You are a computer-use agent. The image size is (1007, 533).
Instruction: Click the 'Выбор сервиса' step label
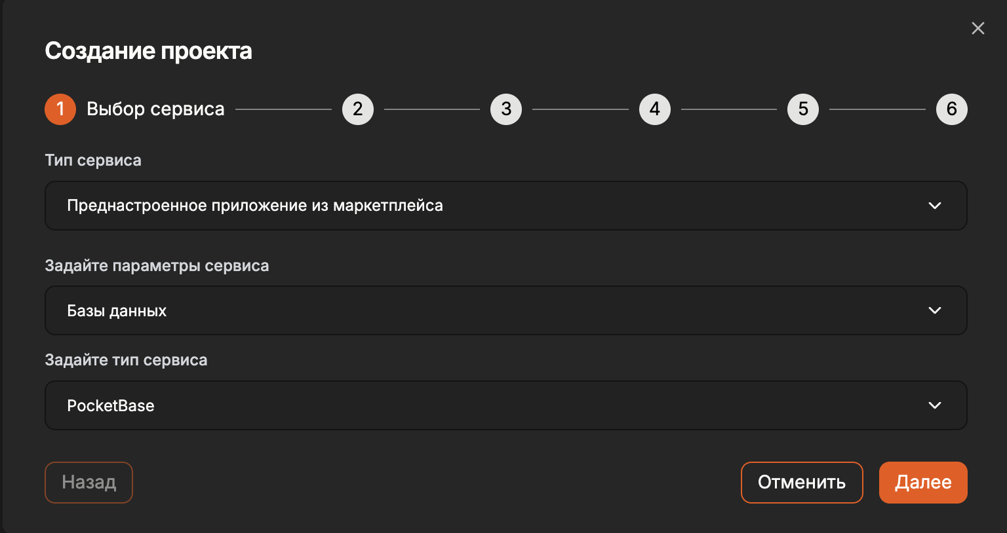pos(155,109)
